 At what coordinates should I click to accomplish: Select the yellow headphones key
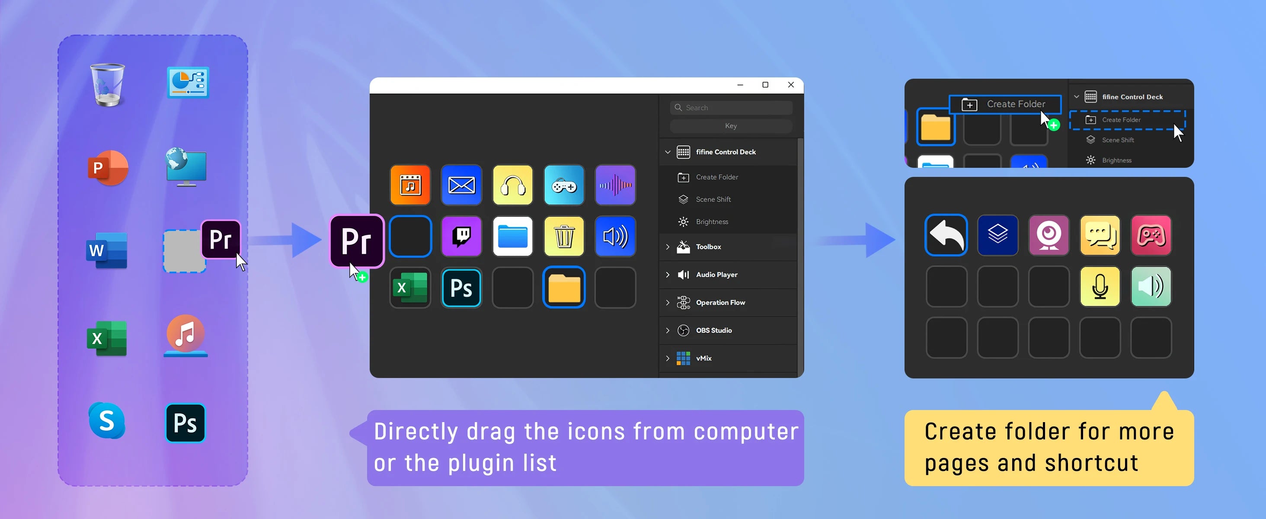pyautogui.click(x=513, y=185)
